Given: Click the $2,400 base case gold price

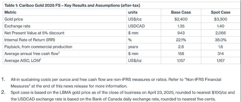Looking at the screenshot, I should point(181,19).
